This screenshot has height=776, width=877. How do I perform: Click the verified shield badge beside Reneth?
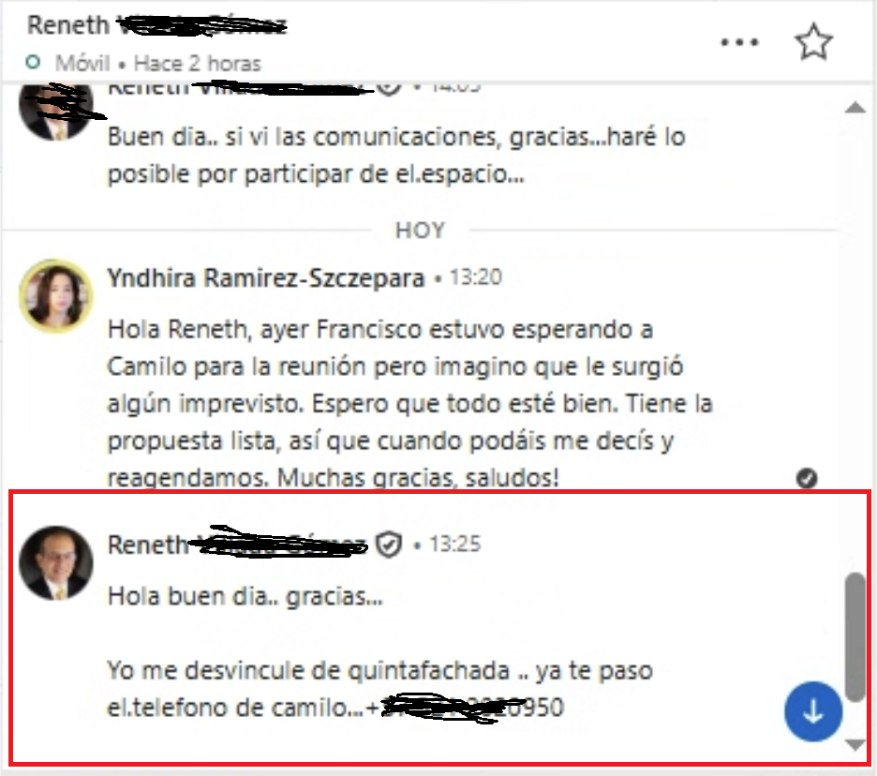click(389, 545)
